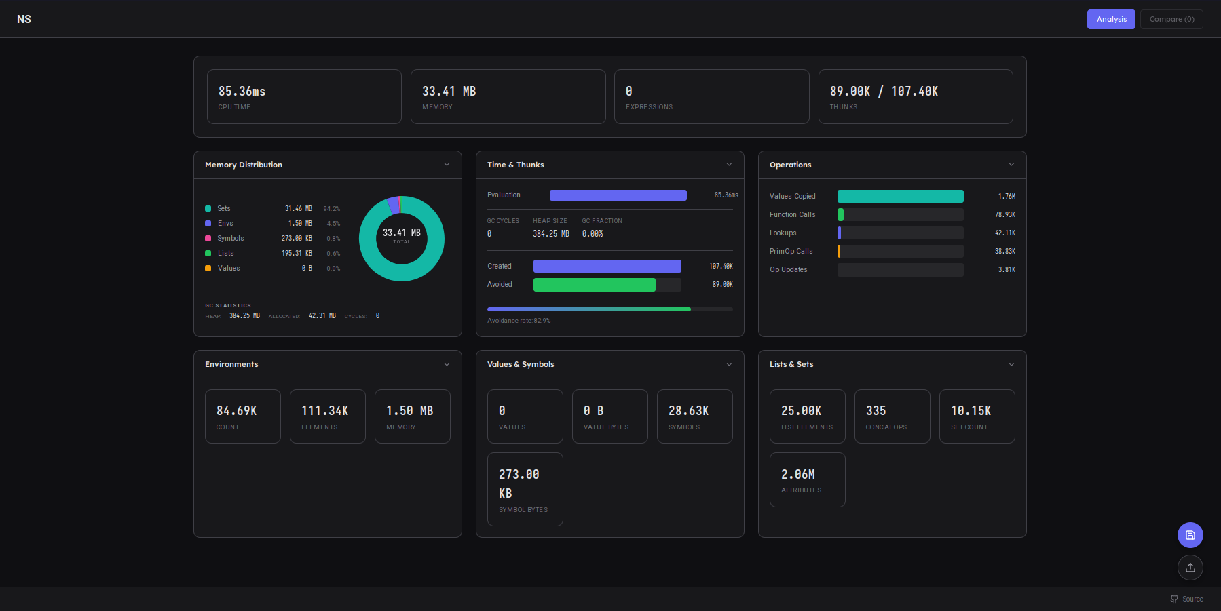Viewport: 1221px width, 611px height.
Task: Collapse the Time & Thunks panel
Action: [x=729, y=165]
